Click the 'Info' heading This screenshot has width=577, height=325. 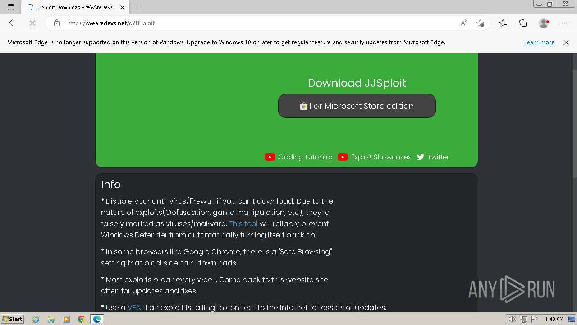point(111,185)
